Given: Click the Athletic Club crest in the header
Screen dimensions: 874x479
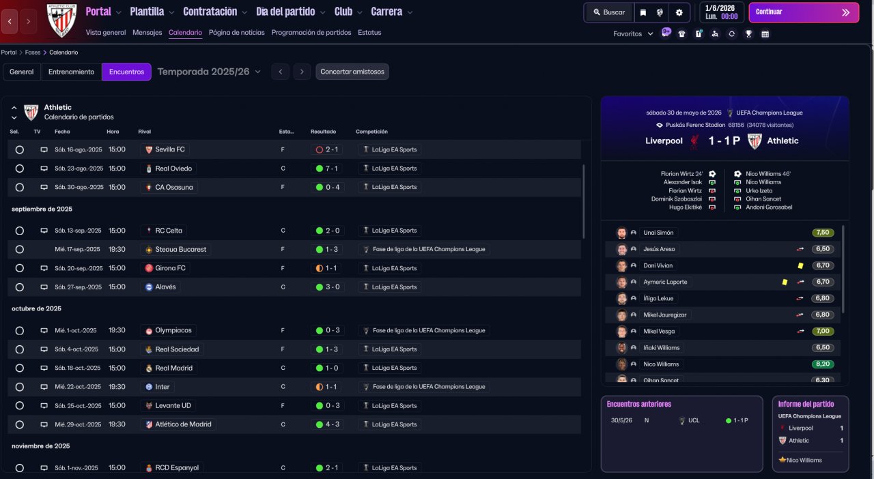Looking at the screenshot, I should pos(62,21).
